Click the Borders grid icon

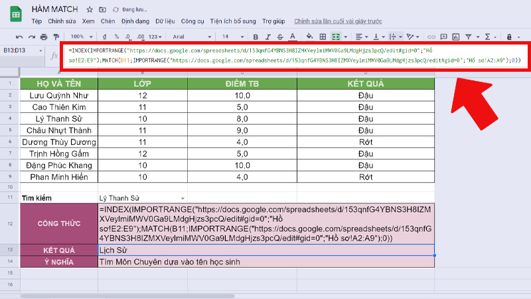pos(323,37)
